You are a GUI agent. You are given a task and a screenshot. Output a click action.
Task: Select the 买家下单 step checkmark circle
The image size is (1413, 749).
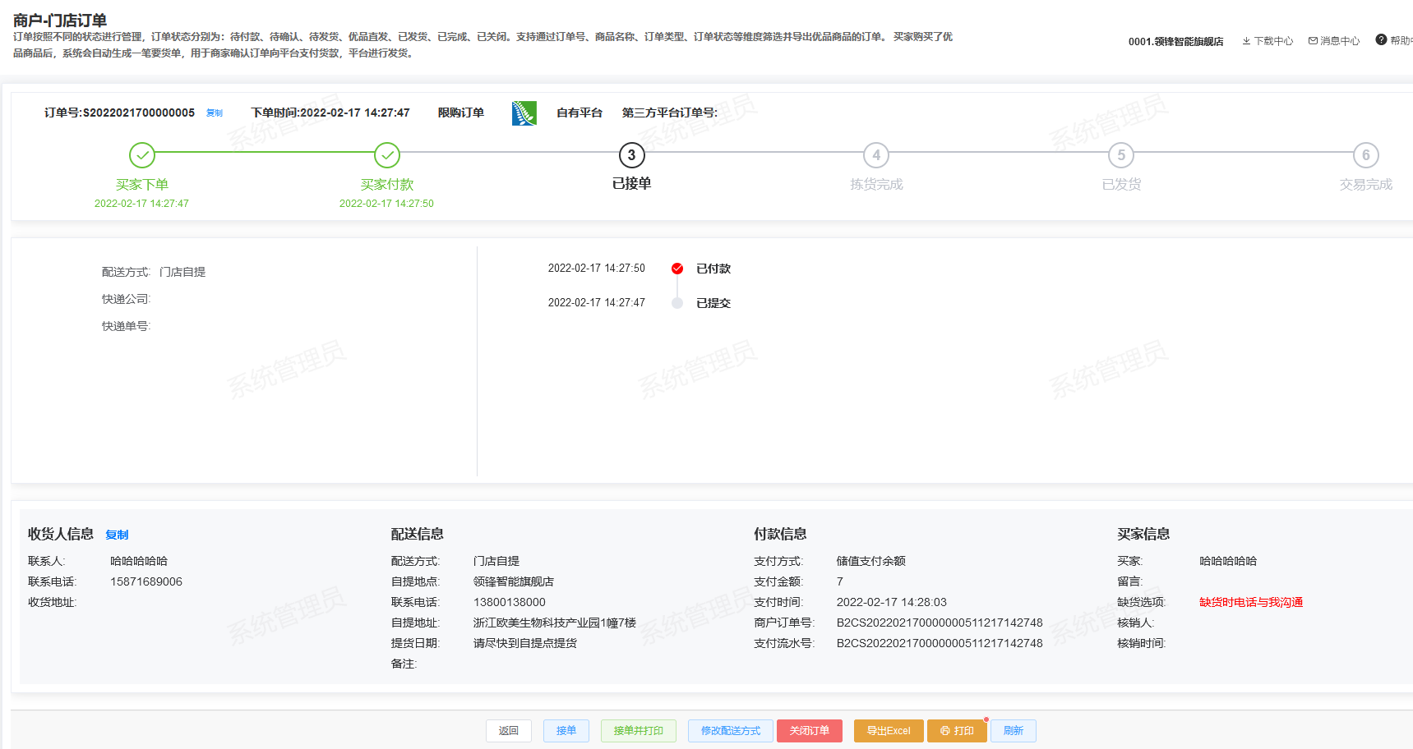click(x=142, y=155)
